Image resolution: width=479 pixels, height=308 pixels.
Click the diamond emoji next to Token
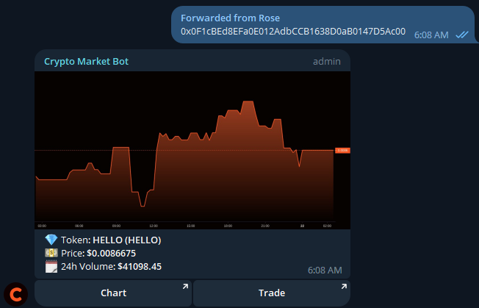tap(51, 240)
